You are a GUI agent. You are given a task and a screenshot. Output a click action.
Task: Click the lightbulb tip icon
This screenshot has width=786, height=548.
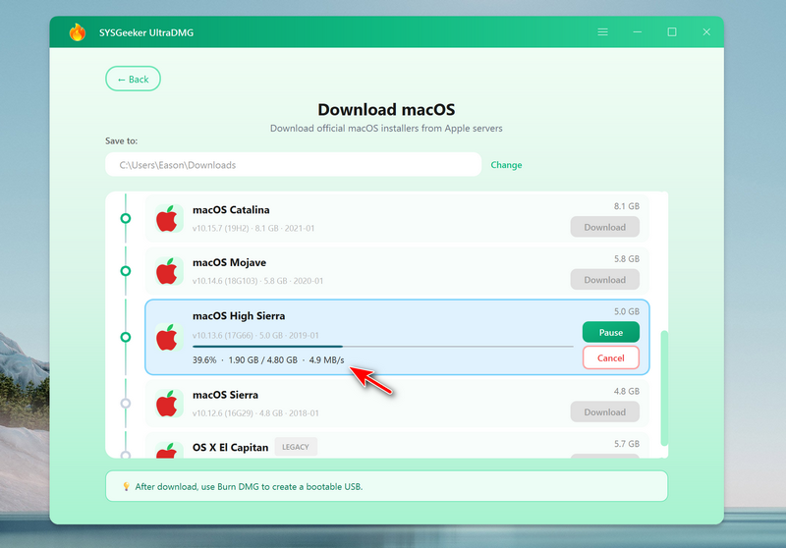(x=126, y=486)
